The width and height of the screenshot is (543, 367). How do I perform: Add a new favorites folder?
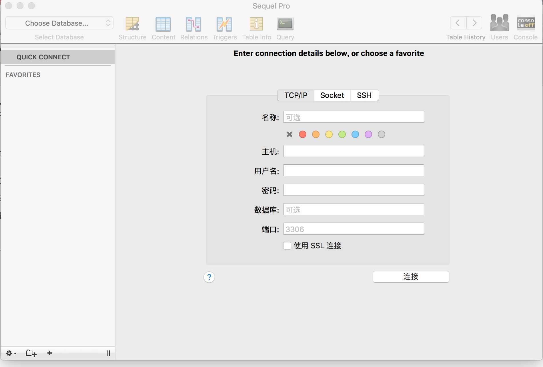tap(31, 353)
